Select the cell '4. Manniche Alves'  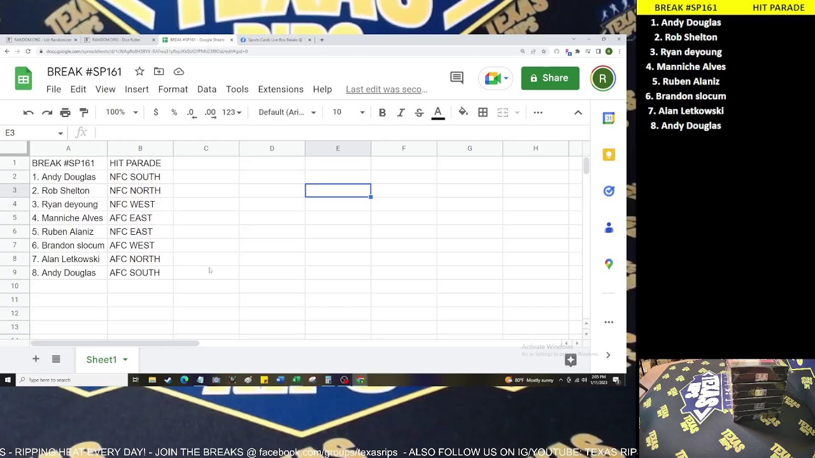68,218
